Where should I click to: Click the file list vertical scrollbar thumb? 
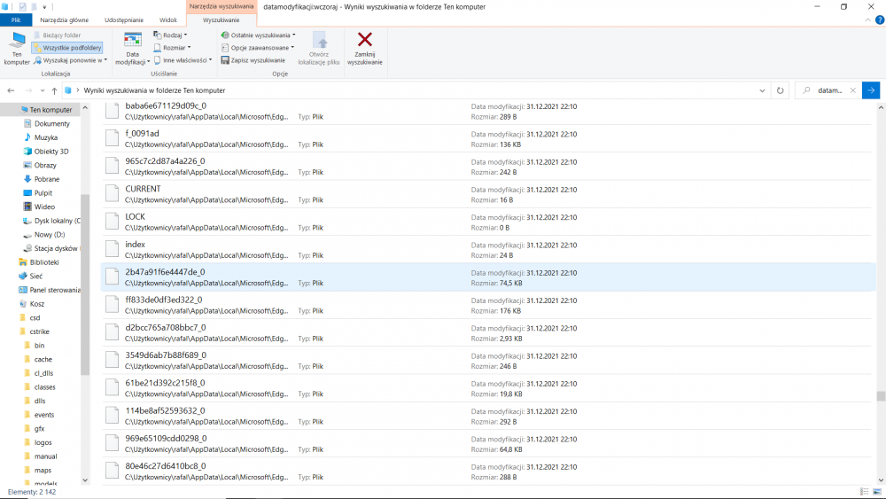coord(881,396)
